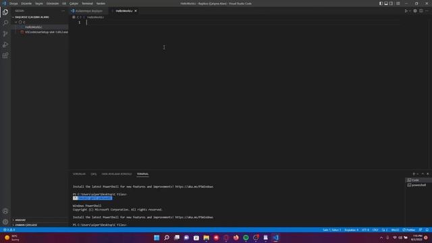
Task: Close the HelloWorld.c editor tab
Action: click(x=136, y=11)
